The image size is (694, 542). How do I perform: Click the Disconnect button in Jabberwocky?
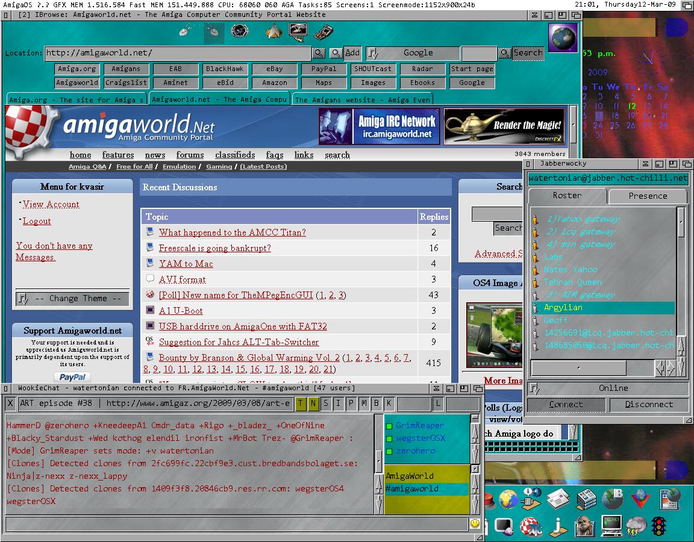click(x=649, y=405)
